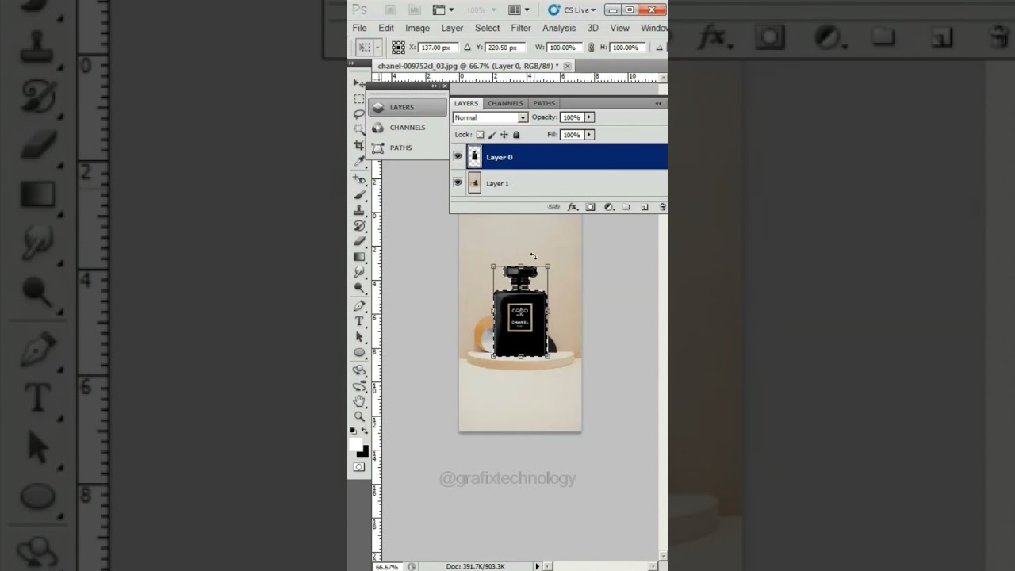The width and height of the screenshot is (1015, 571).
Task: Select the Brush tool
Action: click(x=359, y=194)
